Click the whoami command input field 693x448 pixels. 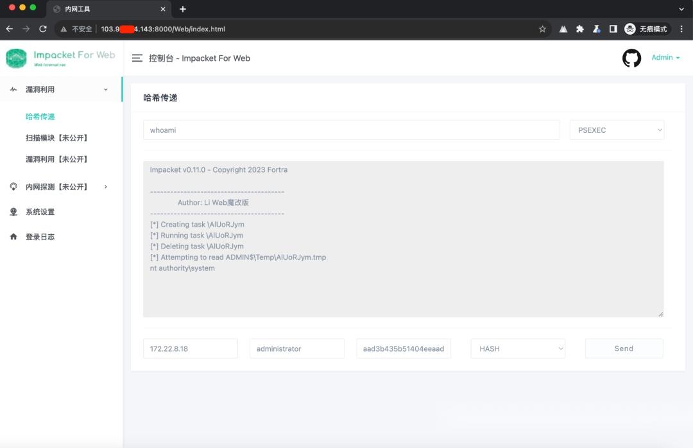coord(352,130)
